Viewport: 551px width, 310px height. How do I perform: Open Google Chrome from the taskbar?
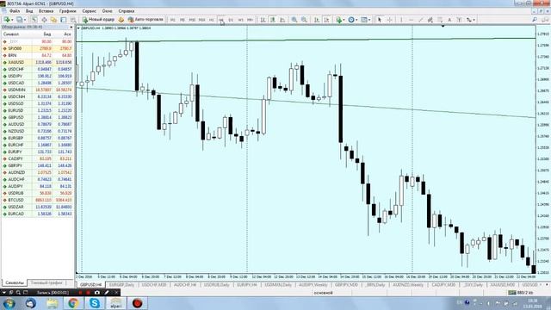pyautogui.click(x=73, y=303)
